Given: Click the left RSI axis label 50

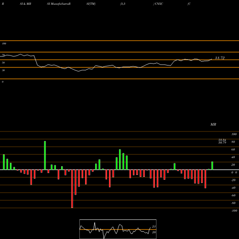Looking at the screenshot, I should coord(3,63).
